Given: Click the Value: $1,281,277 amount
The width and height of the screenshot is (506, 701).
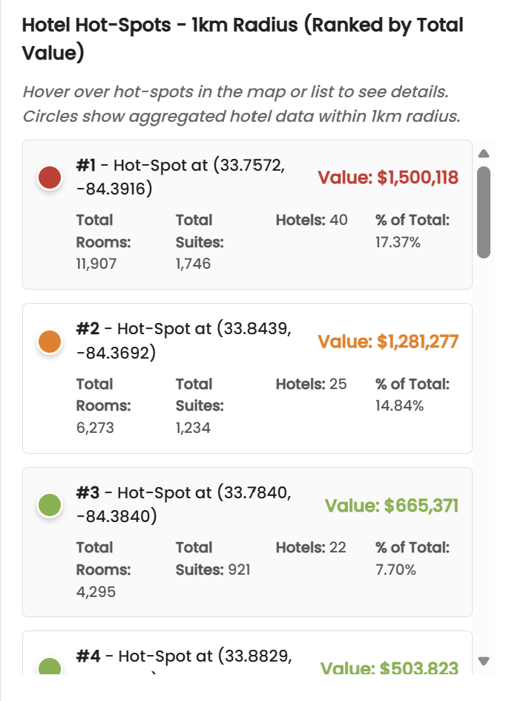Looking at the screenshot, I should [x=388, y=342].
